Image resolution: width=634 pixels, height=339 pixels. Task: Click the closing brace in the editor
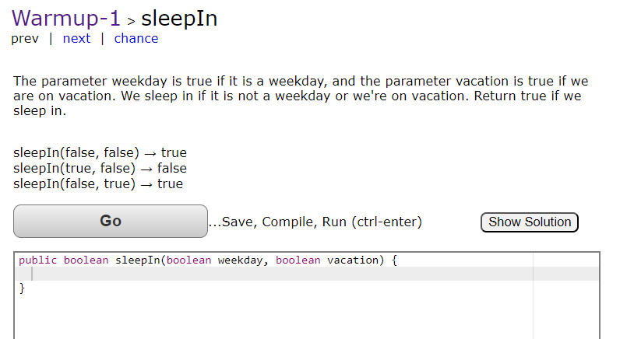click(x=22, y=288)
